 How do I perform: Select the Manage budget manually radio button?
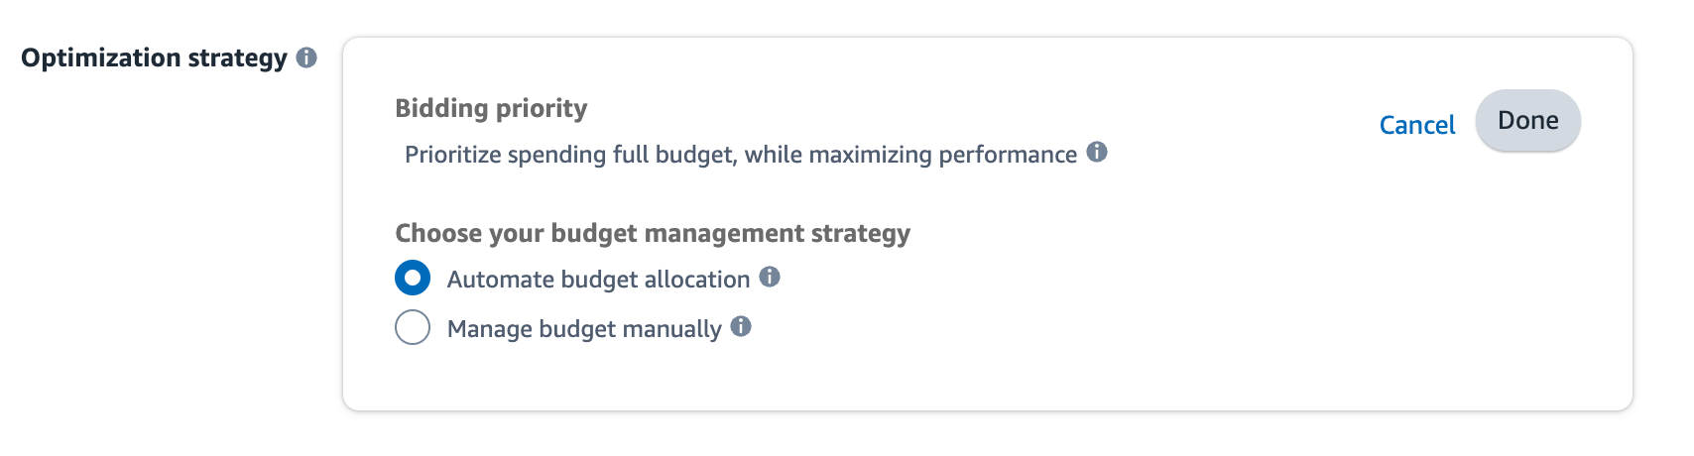point(413,327)
